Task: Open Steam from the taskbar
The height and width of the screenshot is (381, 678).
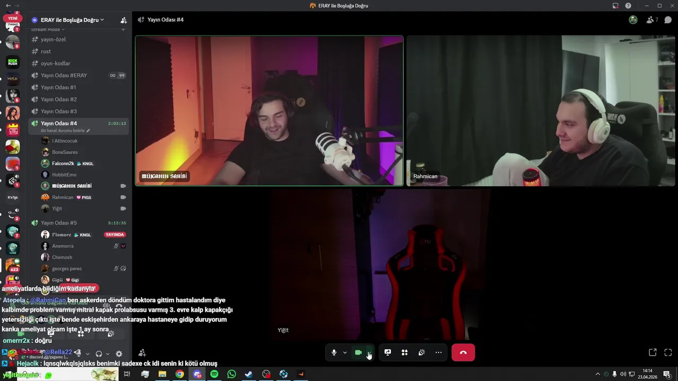Action: [248, 374]
